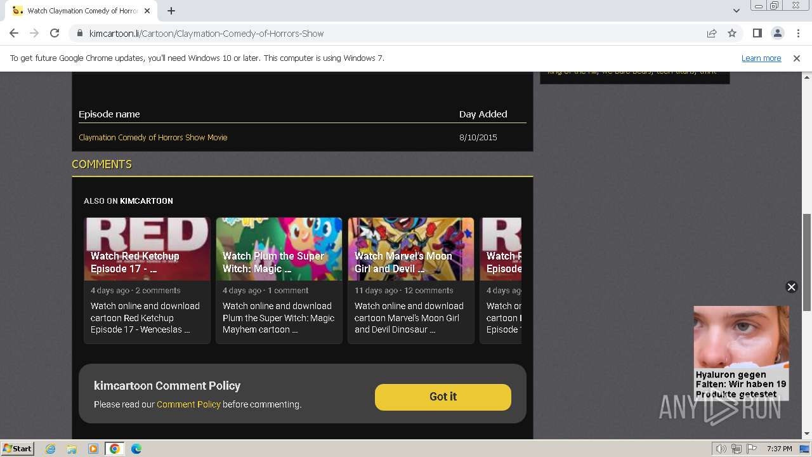Go back to the previous page

click(14, 33)
